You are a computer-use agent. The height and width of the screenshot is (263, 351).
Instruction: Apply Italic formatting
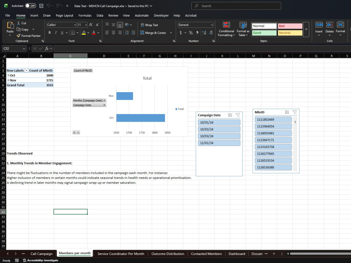(x=56, y=33)
